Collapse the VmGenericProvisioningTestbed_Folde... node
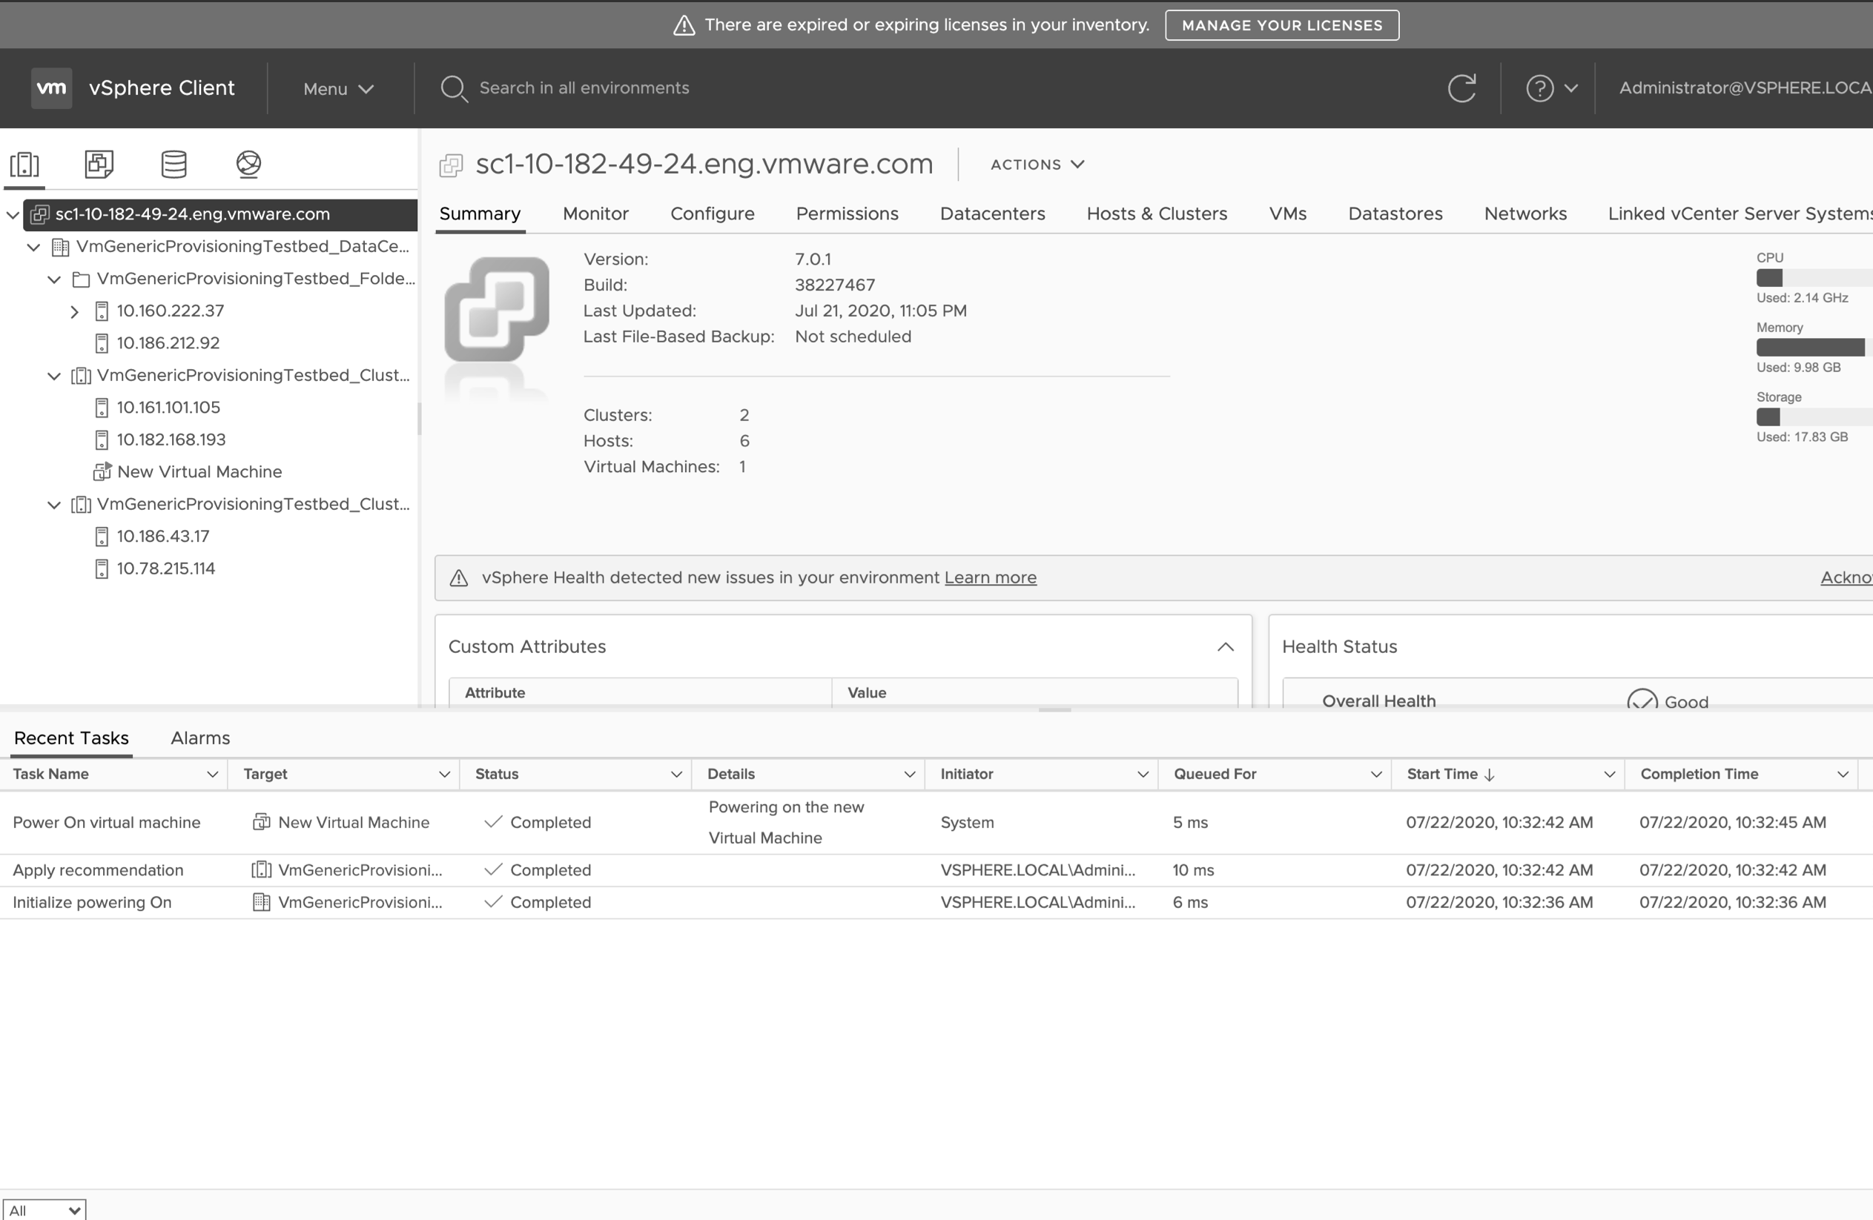This screenshot has width=1873, height=1220. pyautogui.click(x=53, y=279)
